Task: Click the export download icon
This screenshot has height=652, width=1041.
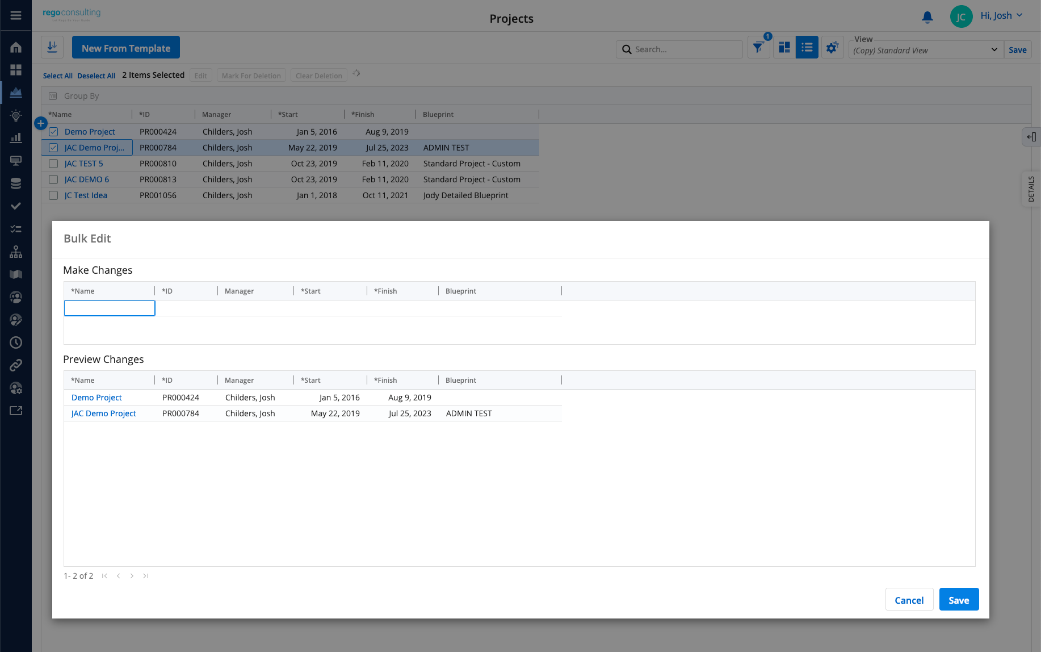Action: (x=52, y=47)
